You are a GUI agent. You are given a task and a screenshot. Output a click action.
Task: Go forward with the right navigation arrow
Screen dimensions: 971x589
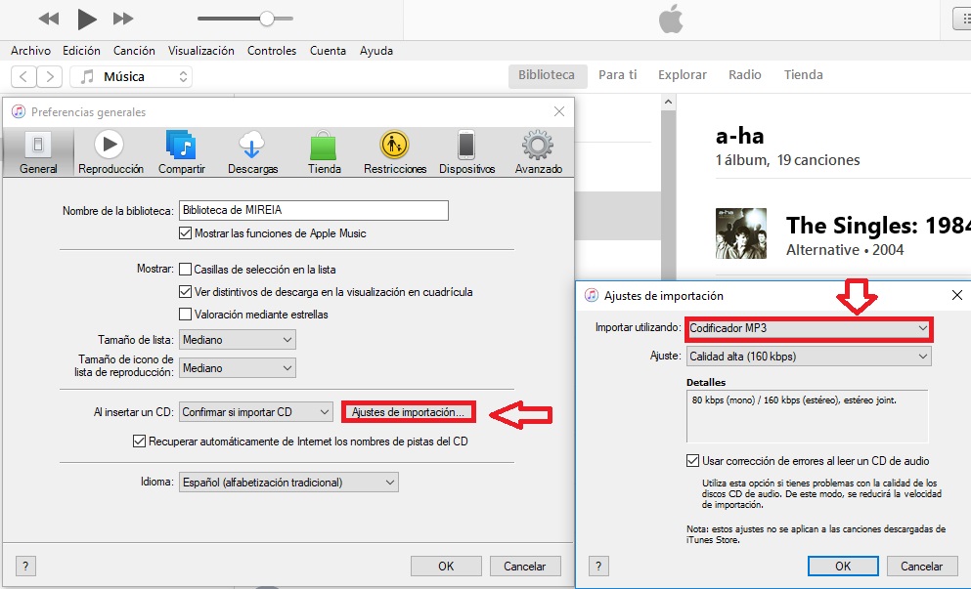pyautogui.click(x=50, y=77)
